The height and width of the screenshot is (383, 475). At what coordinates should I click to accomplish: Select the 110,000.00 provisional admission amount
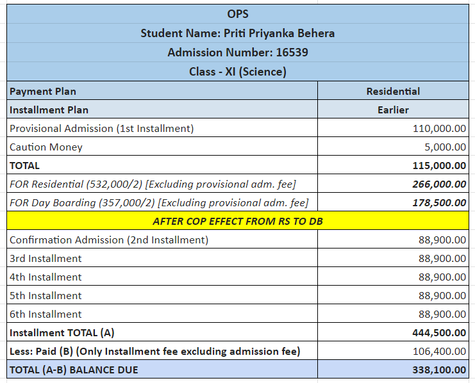click(x=439, y=128)
